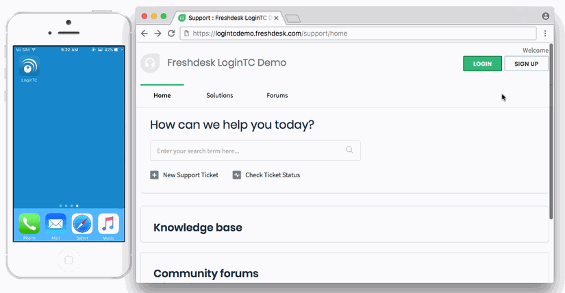
Task: Open the Solutions tab
Action: tap(219, 96)
